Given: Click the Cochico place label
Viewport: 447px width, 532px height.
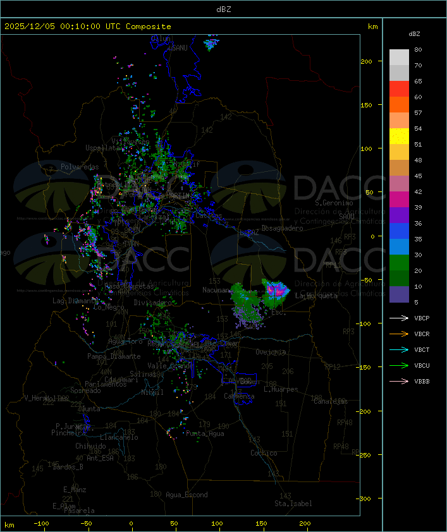Looking at the screenshot, I should (264, 453).
